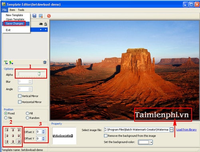Click the Offset Y input field

tap(39, 138)
